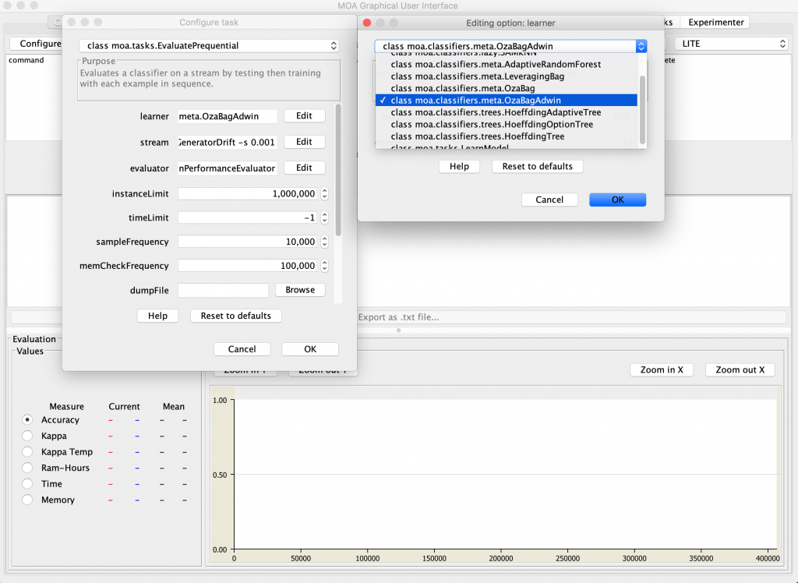The image size is (798, 583).
Task: Select the Kappa Temp radio button
Action: coord(27,451)
